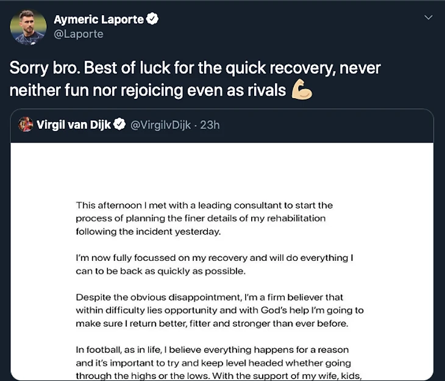The width and height of the screenshot is (445, 381).
Task: Click the Virgil van Dijk name
Action: (x=74, y=124)
